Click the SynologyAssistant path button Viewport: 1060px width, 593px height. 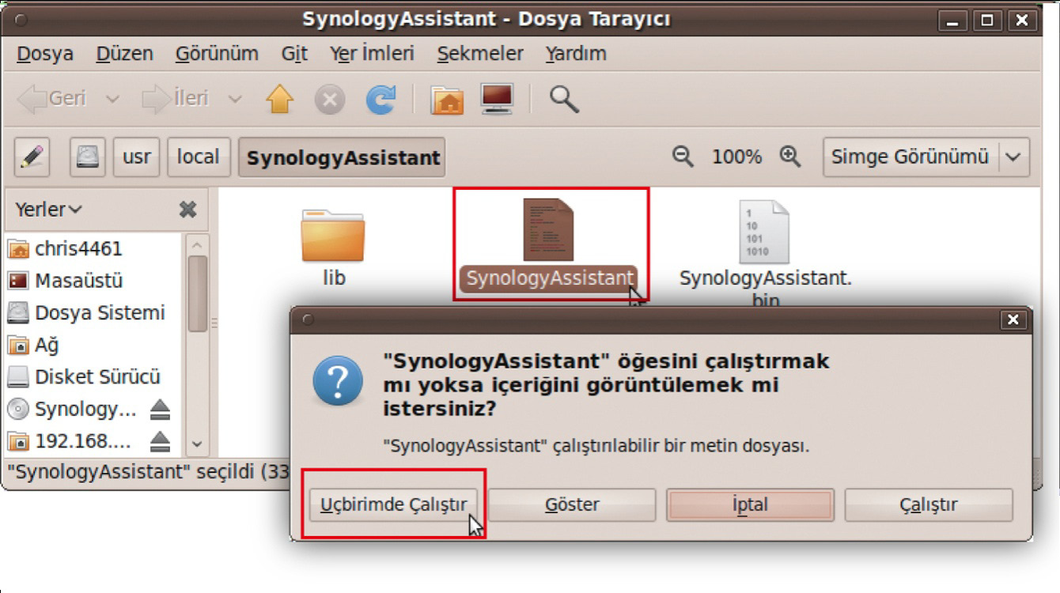click(342, 157)
